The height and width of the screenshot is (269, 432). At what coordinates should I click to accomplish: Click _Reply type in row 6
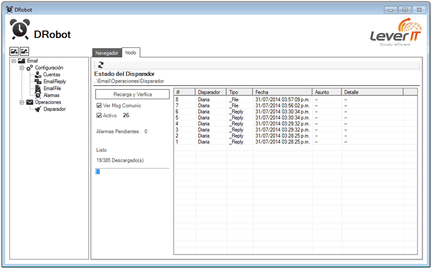tap(236, 112)
